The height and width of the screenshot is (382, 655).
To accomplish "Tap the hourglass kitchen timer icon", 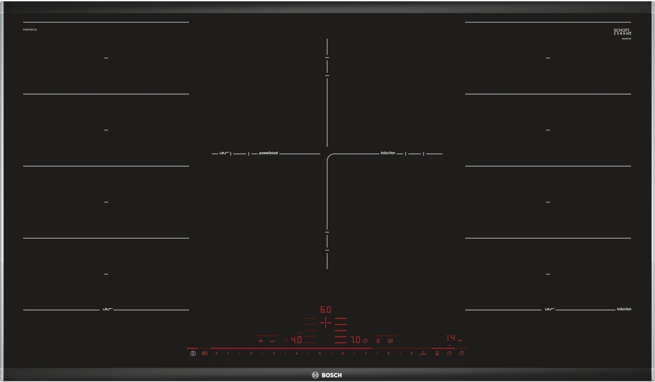I will coord(437,354).
